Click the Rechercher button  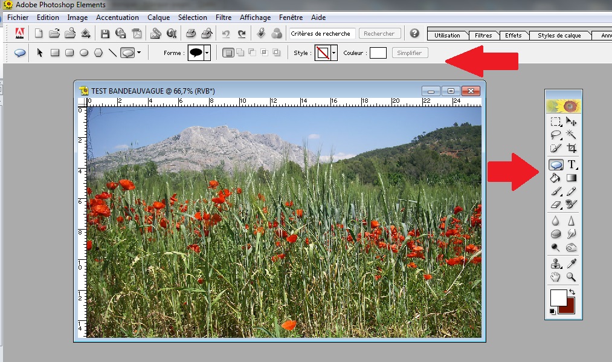(x=379, y=34)
